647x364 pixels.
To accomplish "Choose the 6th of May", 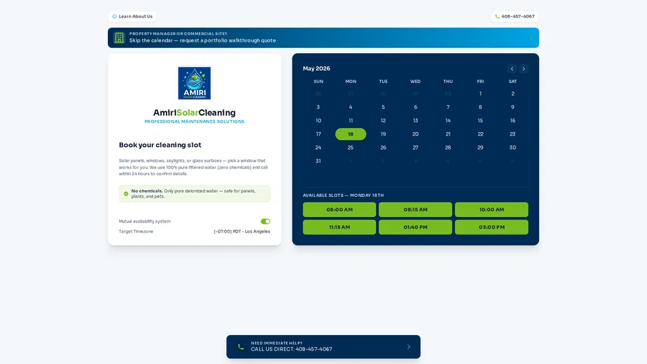I will pyautogui.click(x=416, y=107).
